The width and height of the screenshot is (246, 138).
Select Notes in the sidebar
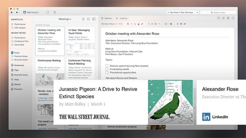click(15, 53)
